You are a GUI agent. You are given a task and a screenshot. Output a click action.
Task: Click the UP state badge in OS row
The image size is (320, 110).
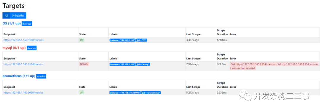tap(82, 40)
